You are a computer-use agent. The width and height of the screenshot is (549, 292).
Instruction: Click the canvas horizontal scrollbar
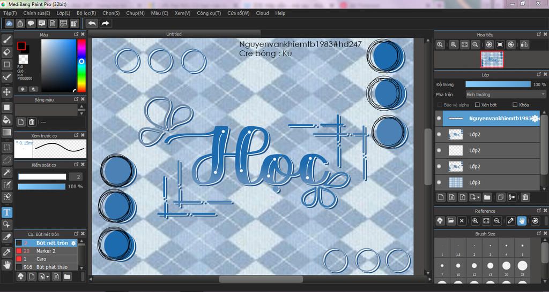pyautogui.click(x=261, y=279)
